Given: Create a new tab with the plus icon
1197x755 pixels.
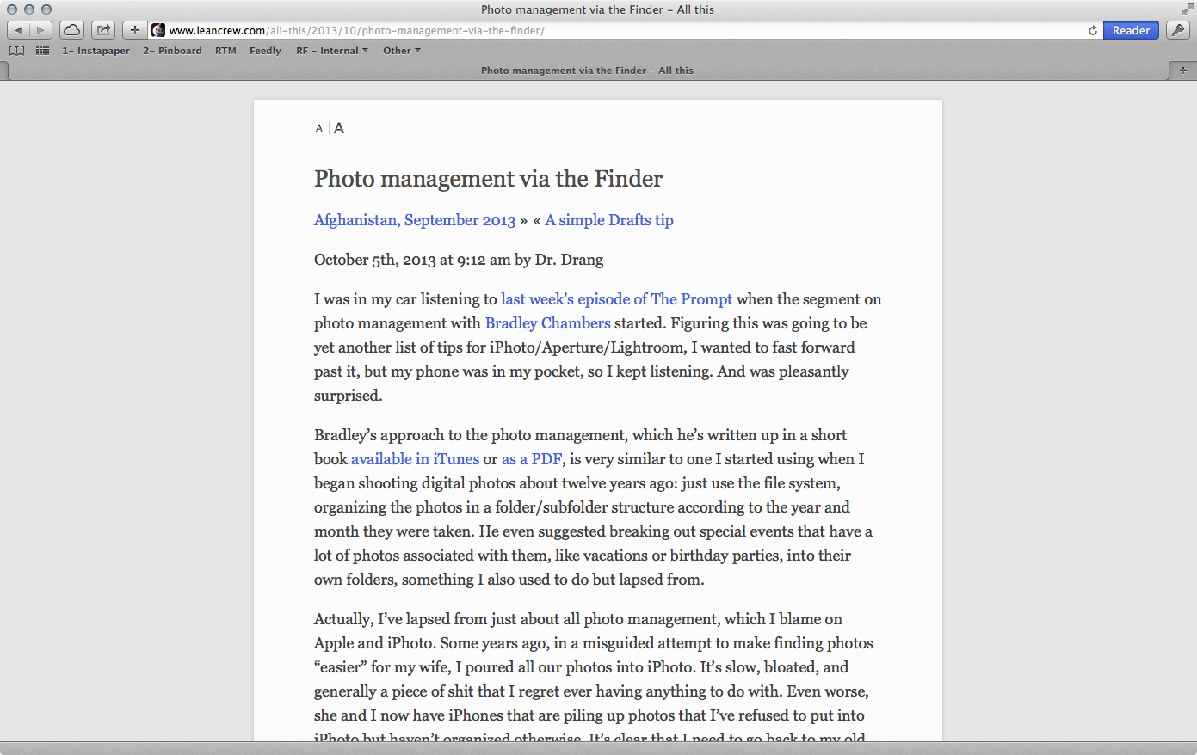Looking at the screenshot, I should pos(134,29).
